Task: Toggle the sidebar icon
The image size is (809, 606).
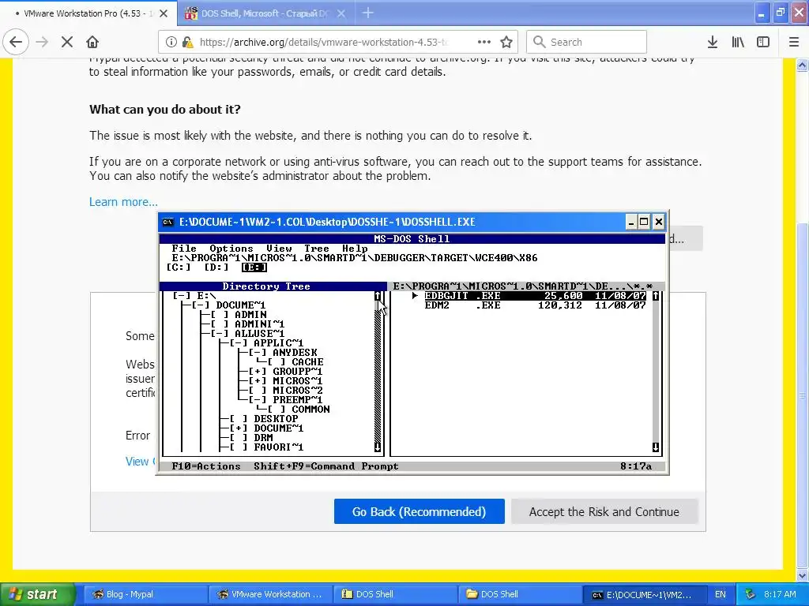Action: coord(763,43)
